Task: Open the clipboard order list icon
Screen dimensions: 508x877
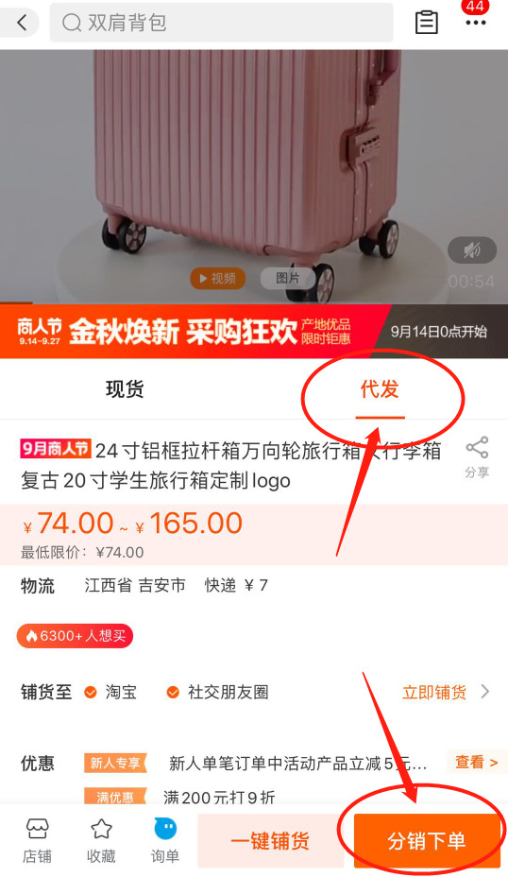Action: coord(427,23)
